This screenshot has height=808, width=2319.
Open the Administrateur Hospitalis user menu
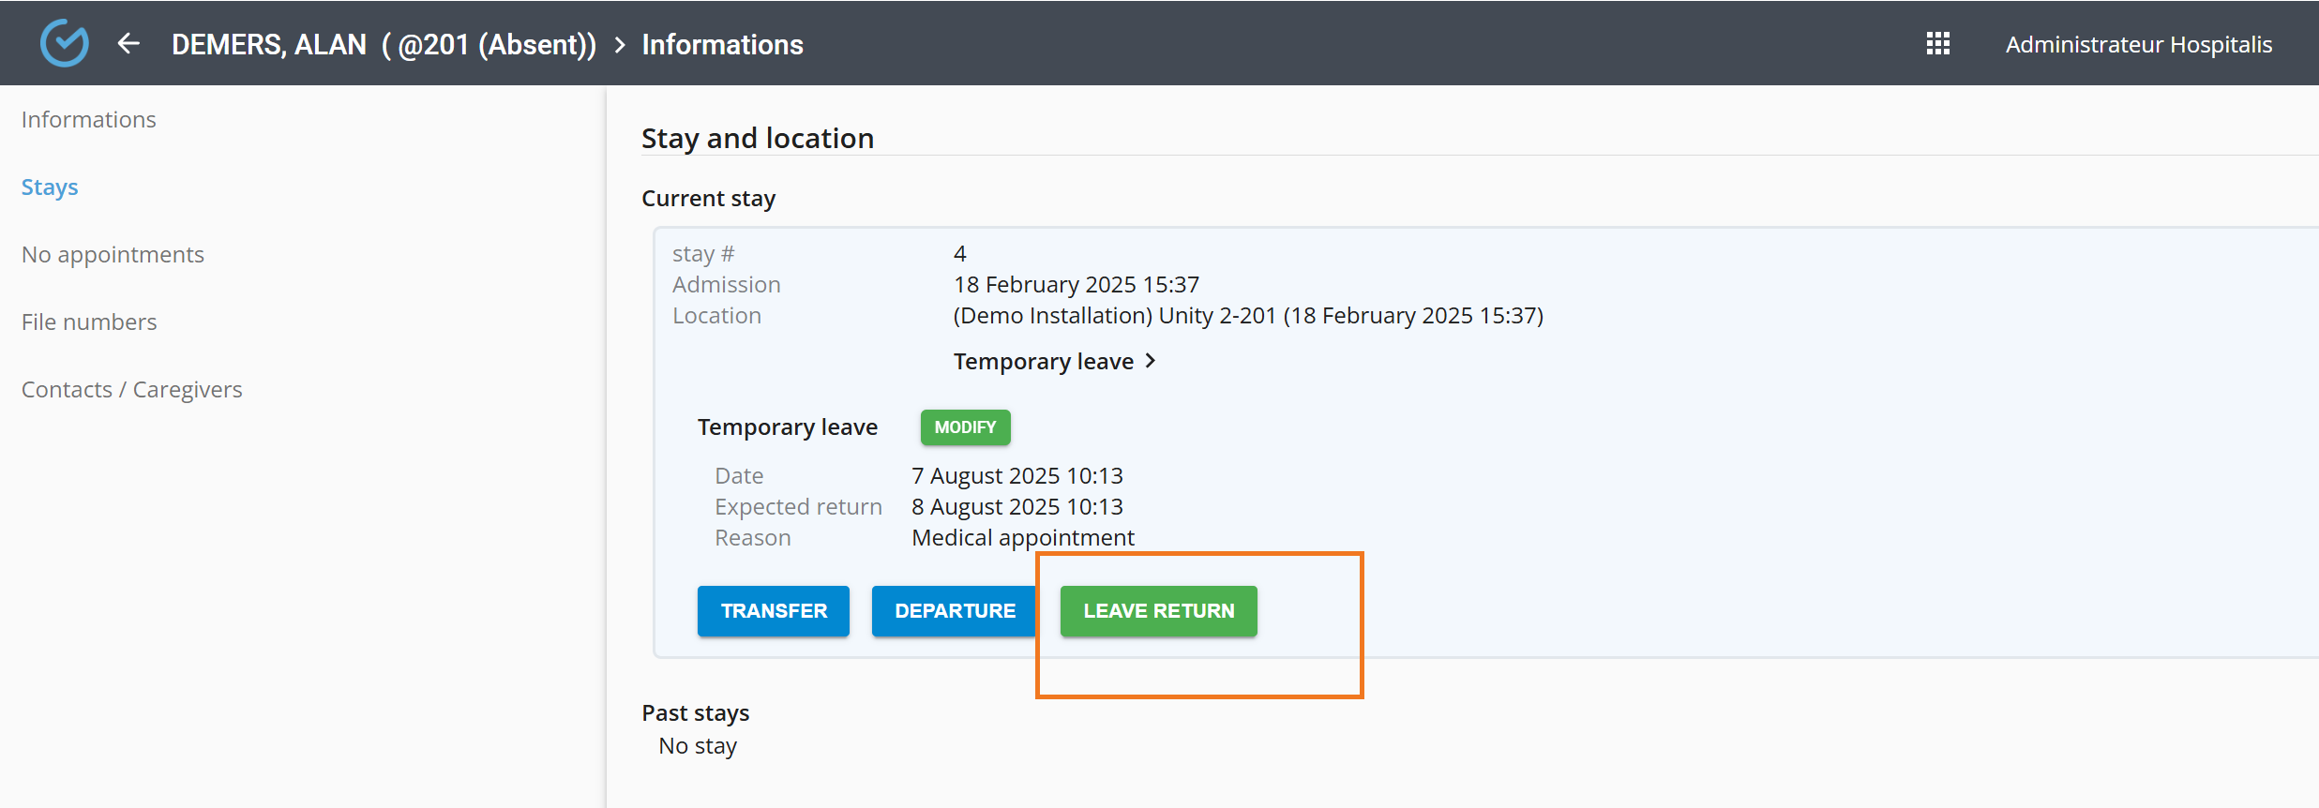point(2138,45)
